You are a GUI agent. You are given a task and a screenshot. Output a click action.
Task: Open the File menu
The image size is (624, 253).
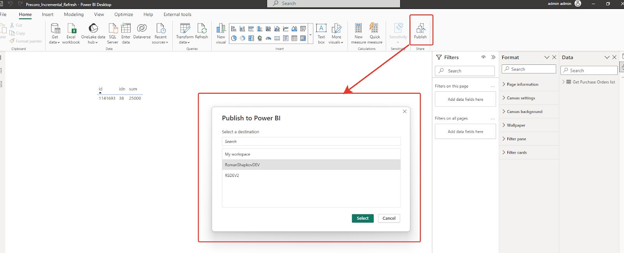pos(3,14)
